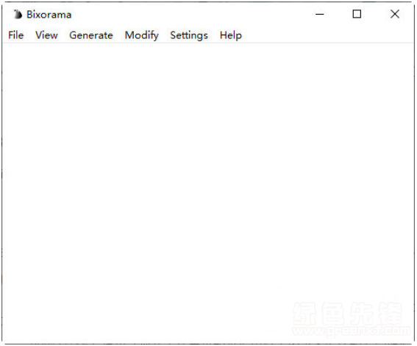Maximize the Bixorama window
This screenshot has width=417, height=346.
point(357,14)
